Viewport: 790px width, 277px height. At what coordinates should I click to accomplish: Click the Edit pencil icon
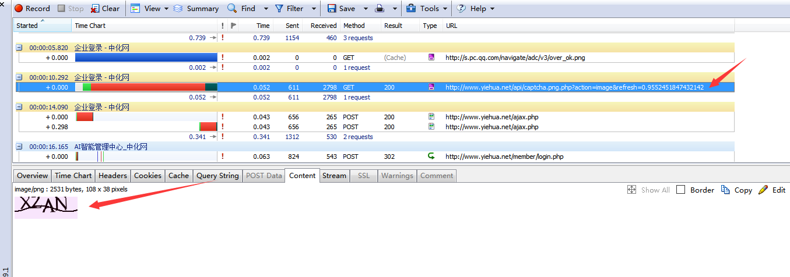(x=763, y=190)
